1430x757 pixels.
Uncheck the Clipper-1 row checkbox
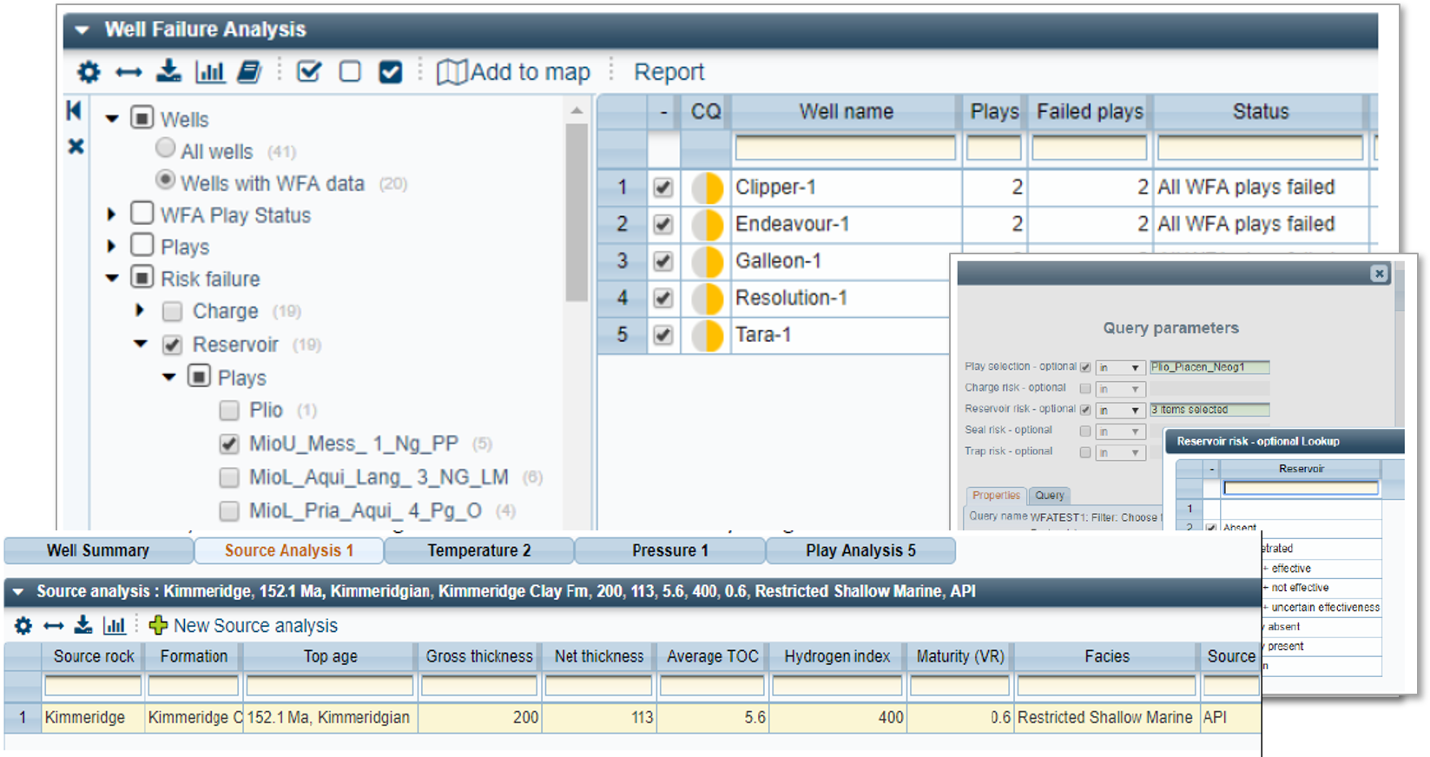[x=663, y=188]
